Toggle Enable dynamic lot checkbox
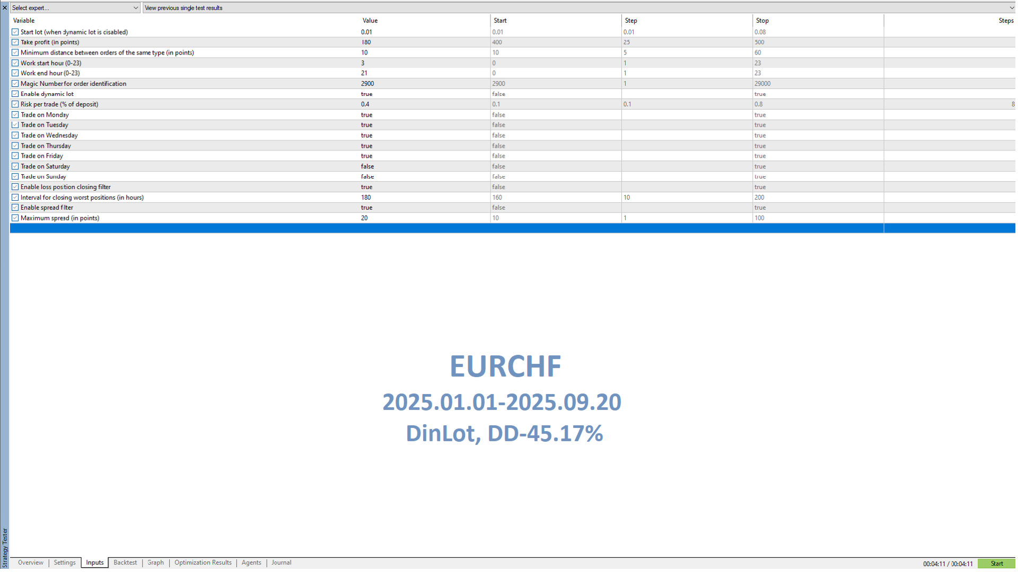The image size is (1018, 572). point(15,94)
